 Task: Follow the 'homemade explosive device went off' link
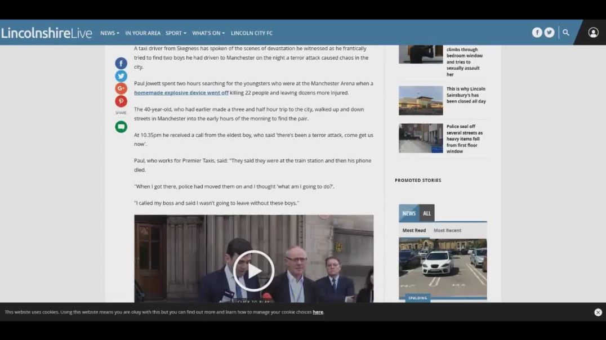pyautogui.click(x=181, y=93)
